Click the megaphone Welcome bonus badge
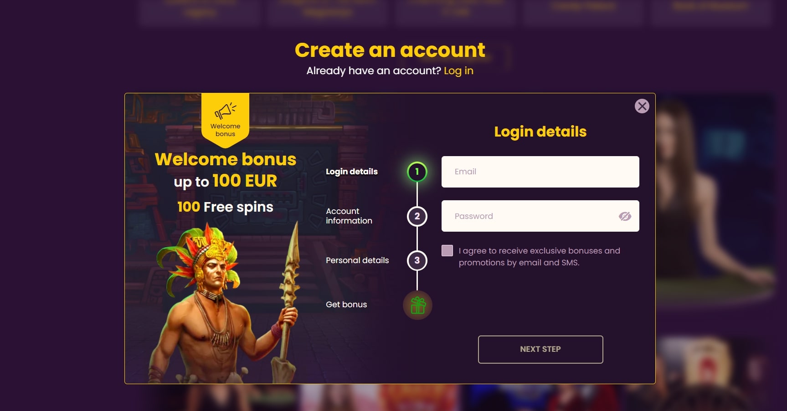 (225, 120)
